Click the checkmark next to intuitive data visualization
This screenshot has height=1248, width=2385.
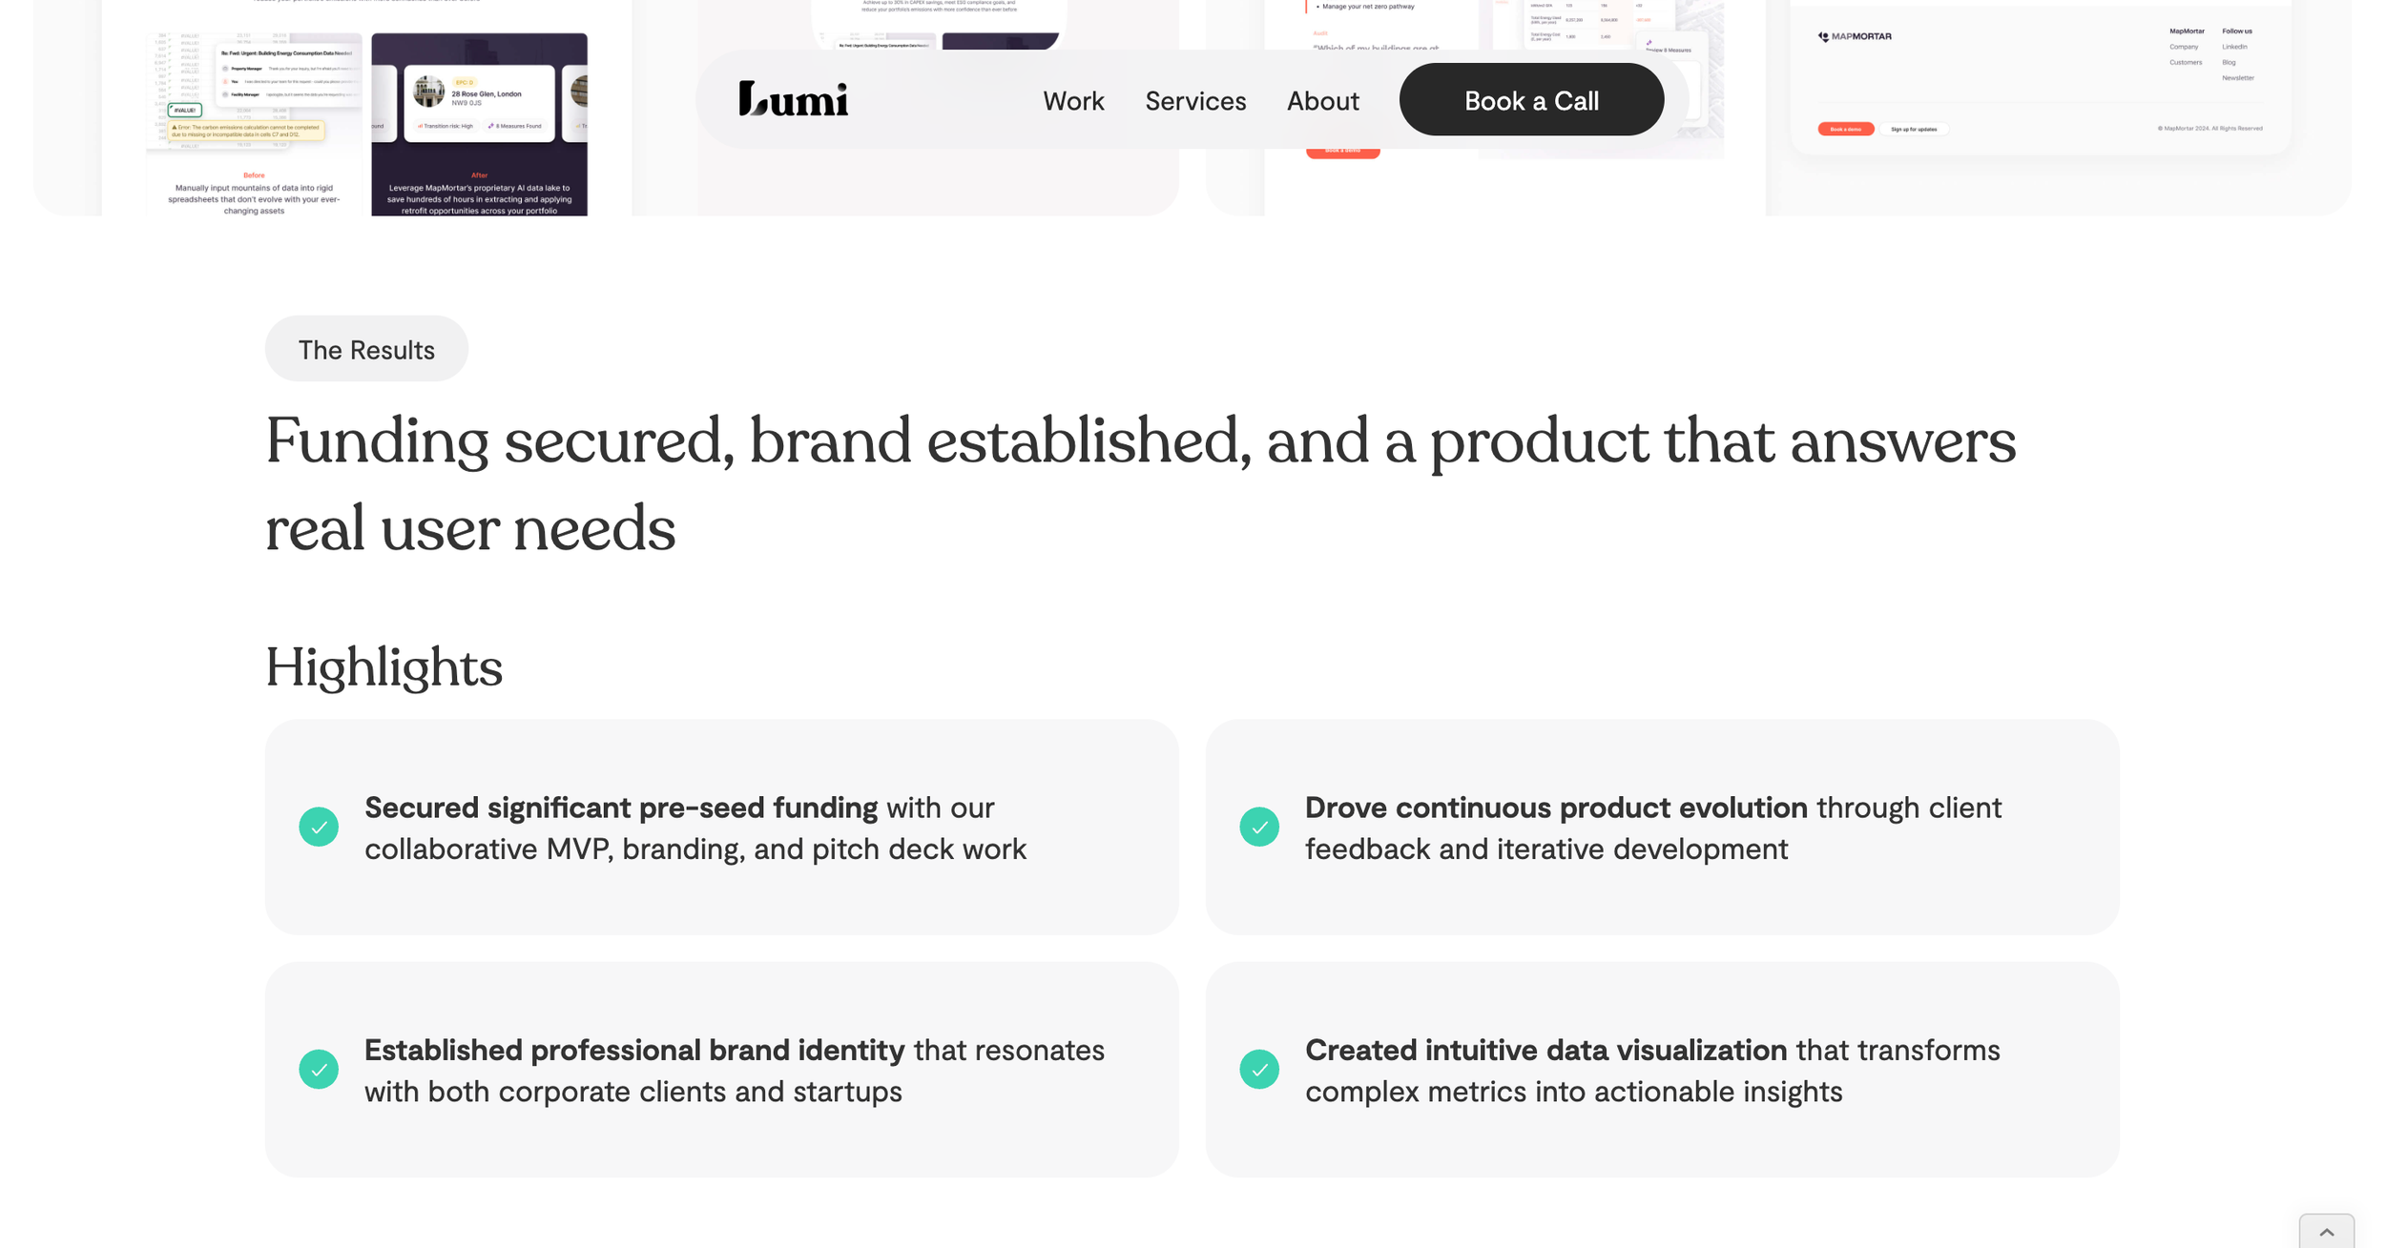1258,1069
